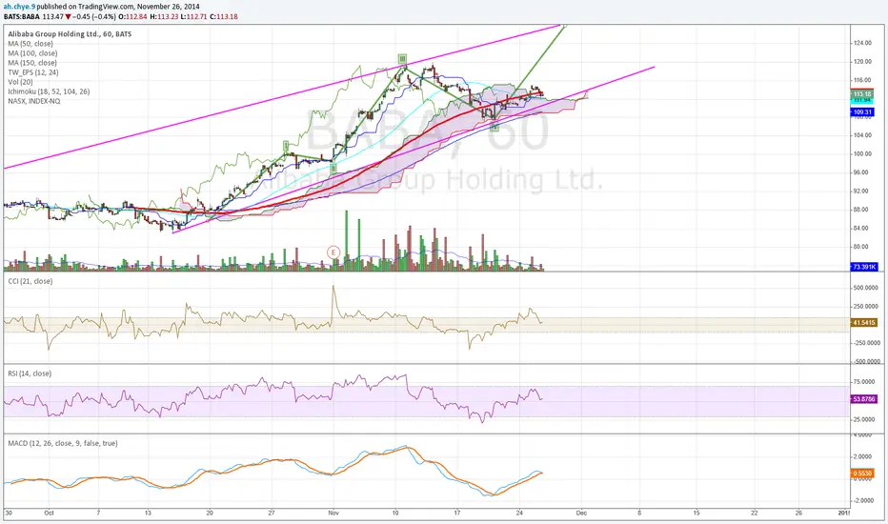Click the 27 date on the time axis
888x524 pixels.
(x=272, y=513)
